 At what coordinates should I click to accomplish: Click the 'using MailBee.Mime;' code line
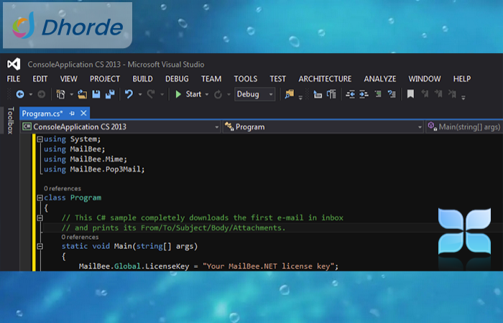(86, 159)
